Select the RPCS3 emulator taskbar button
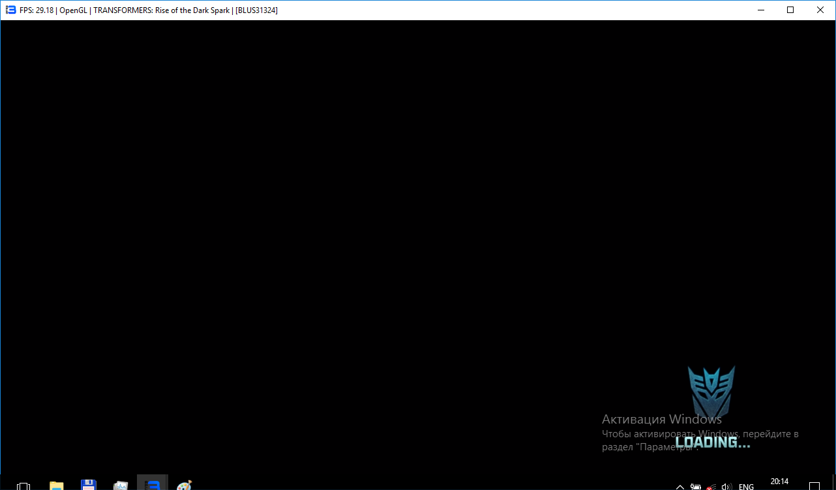 pos(153,485)
